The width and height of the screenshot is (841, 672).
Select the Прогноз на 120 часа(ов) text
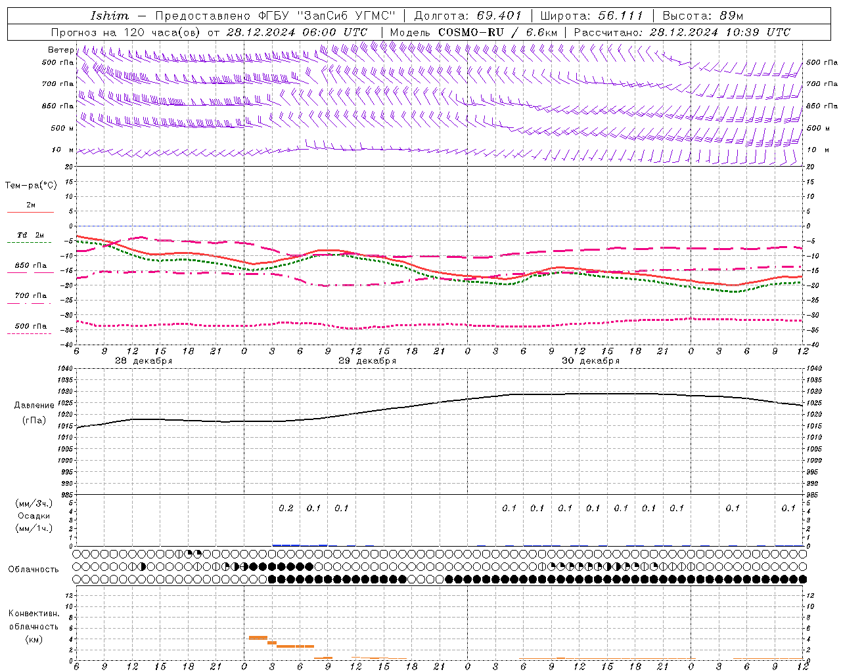[x=127, y=32]
